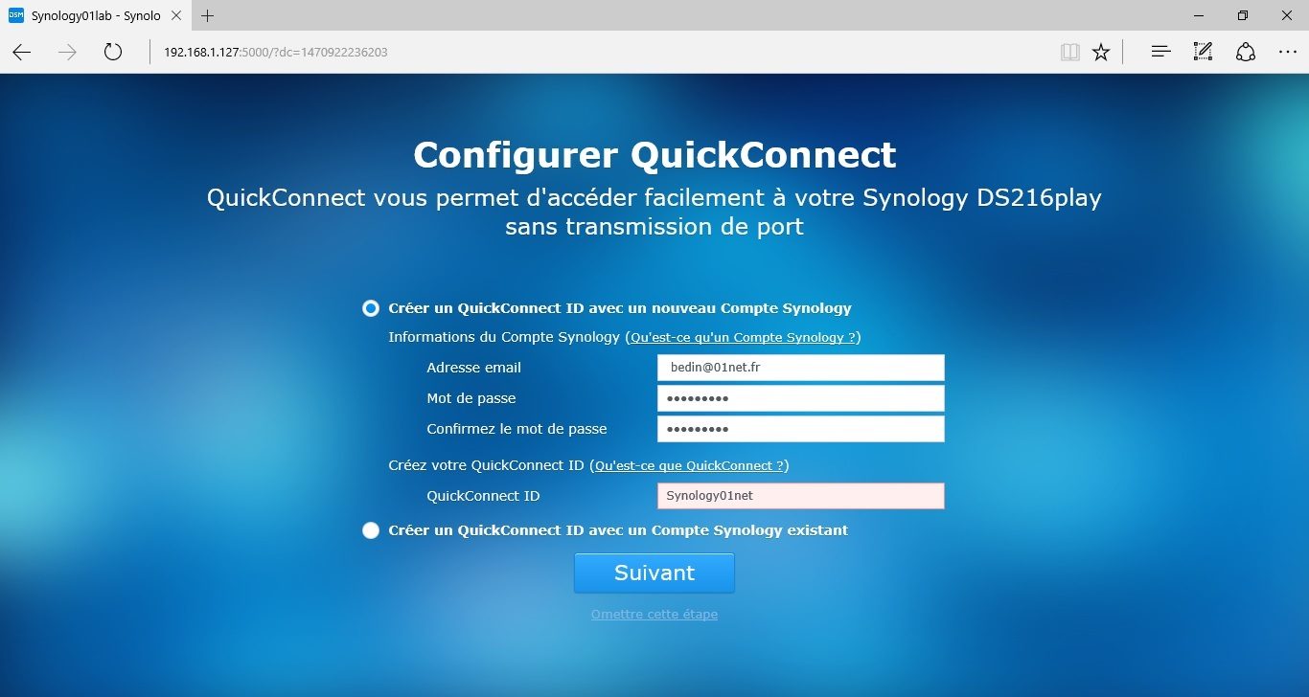Viewport: 1309px width, 697px height.
Task: Open the Share icon in toolbar
Action: pyautogui.click(x=1246, y=52)
